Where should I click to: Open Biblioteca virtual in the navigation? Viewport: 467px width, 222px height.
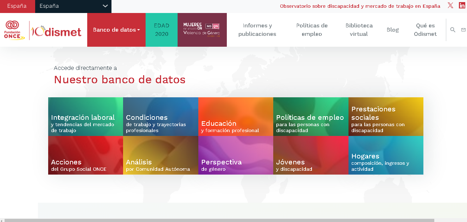(359, 30)
